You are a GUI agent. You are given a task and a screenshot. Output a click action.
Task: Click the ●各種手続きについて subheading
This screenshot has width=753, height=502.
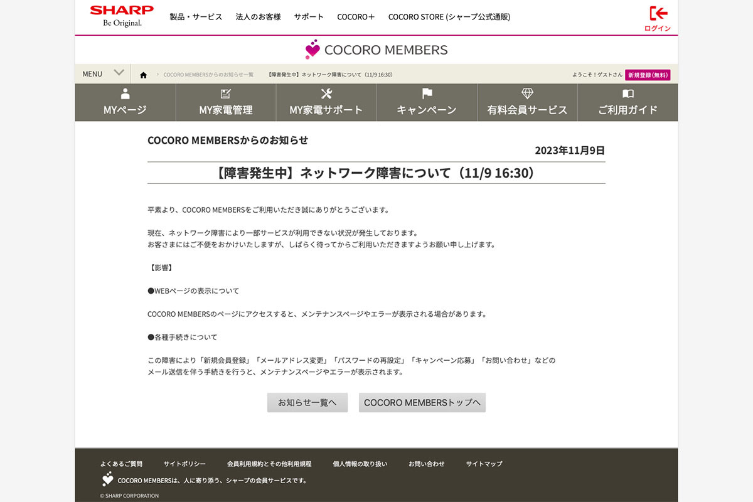click(183, 337)
